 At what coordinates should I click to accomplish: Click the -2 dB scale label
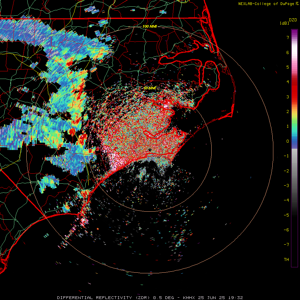coord(286,171)
